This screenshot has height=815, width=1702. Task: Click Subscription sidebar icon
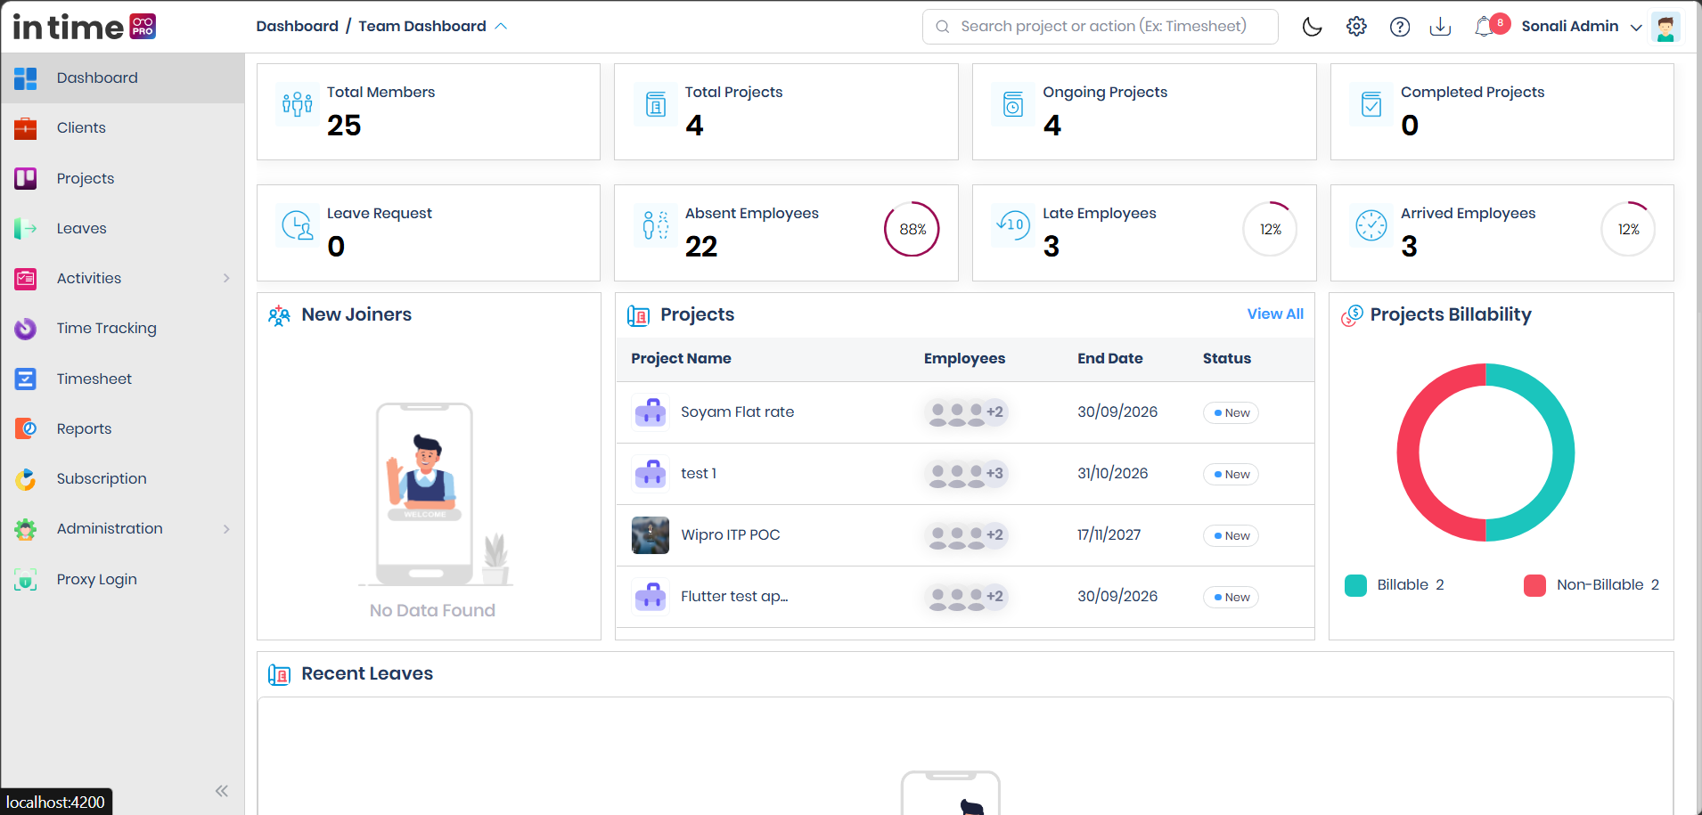(26, 479)
